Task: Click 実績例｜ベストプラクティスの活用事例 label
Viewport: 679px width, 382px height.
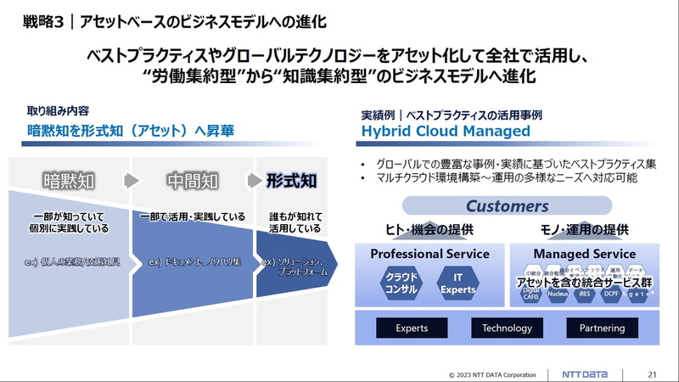Action: coord(452,115)
